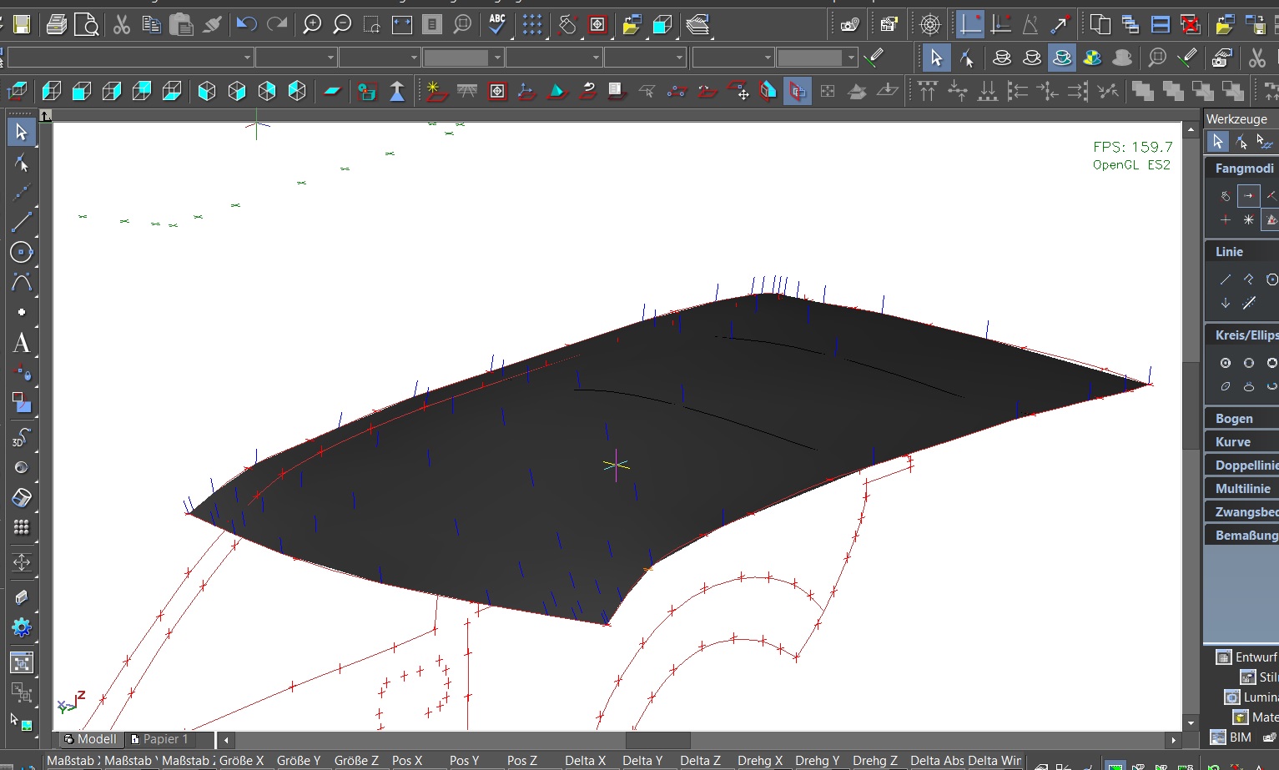
Task: Click the Print icon
Action: [x=57, y=25]
